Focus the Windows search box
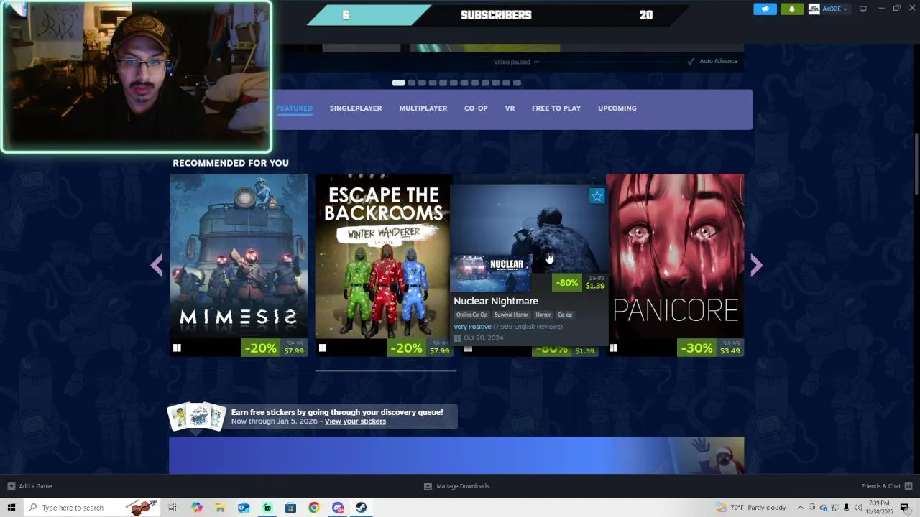920x517 pixels. click(92, 508)
